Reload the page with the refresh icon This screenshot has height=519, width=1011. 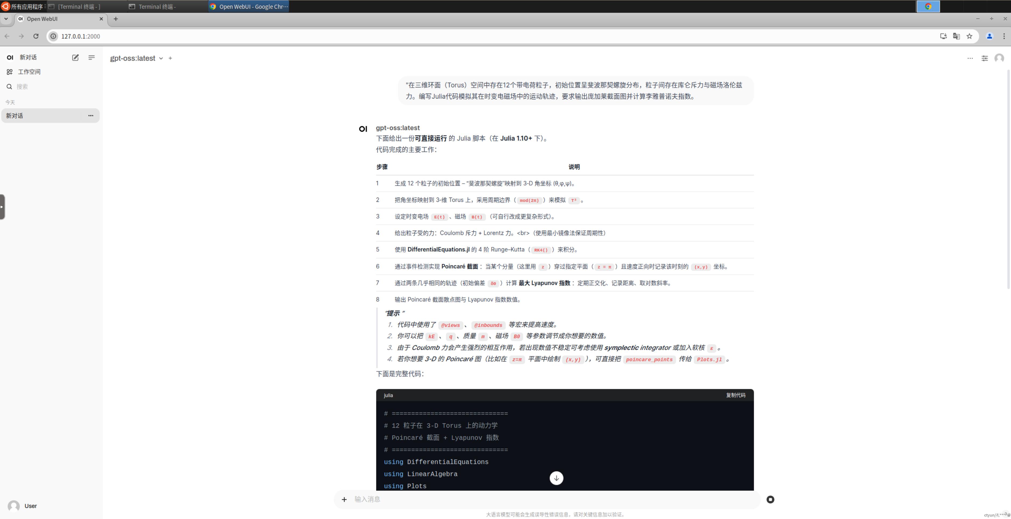point(36,36)
